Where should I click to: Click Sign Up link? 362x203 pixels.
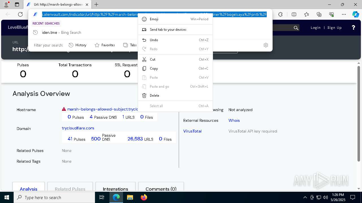coord(335,28)
